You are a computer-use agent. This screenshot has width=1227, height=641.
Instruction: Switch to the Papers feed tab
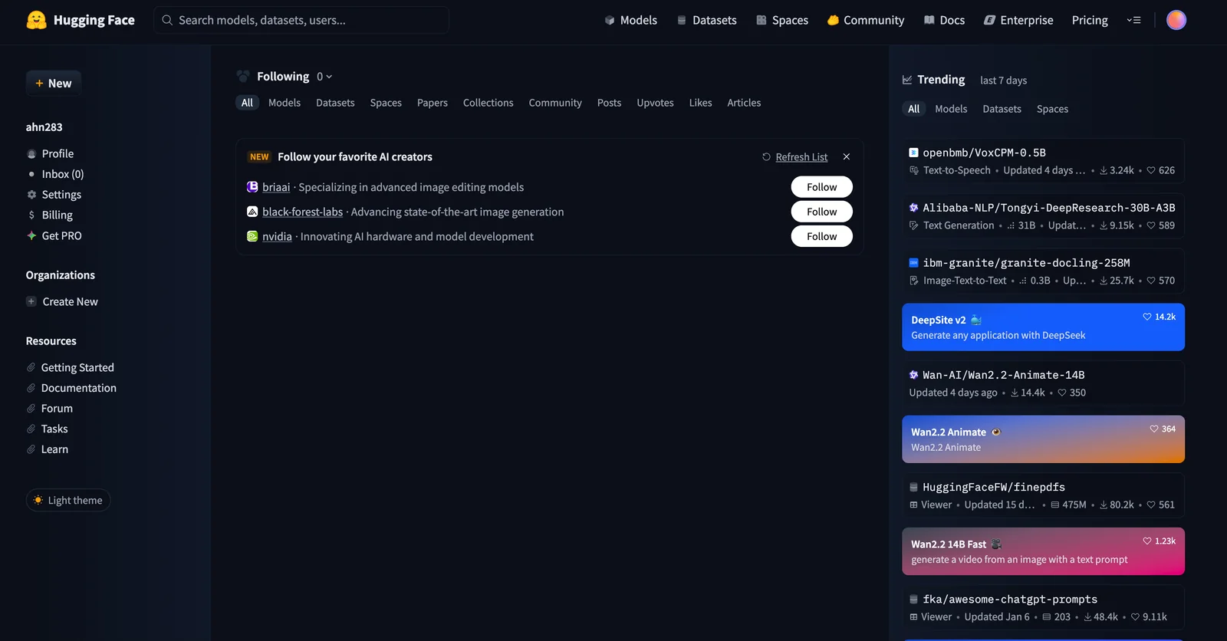tap(432, 103)
